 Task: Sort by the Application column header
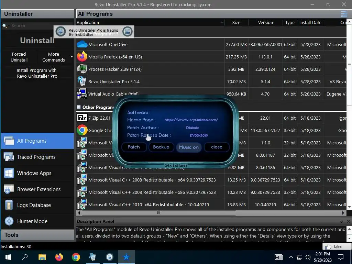(x=150, y=22)
